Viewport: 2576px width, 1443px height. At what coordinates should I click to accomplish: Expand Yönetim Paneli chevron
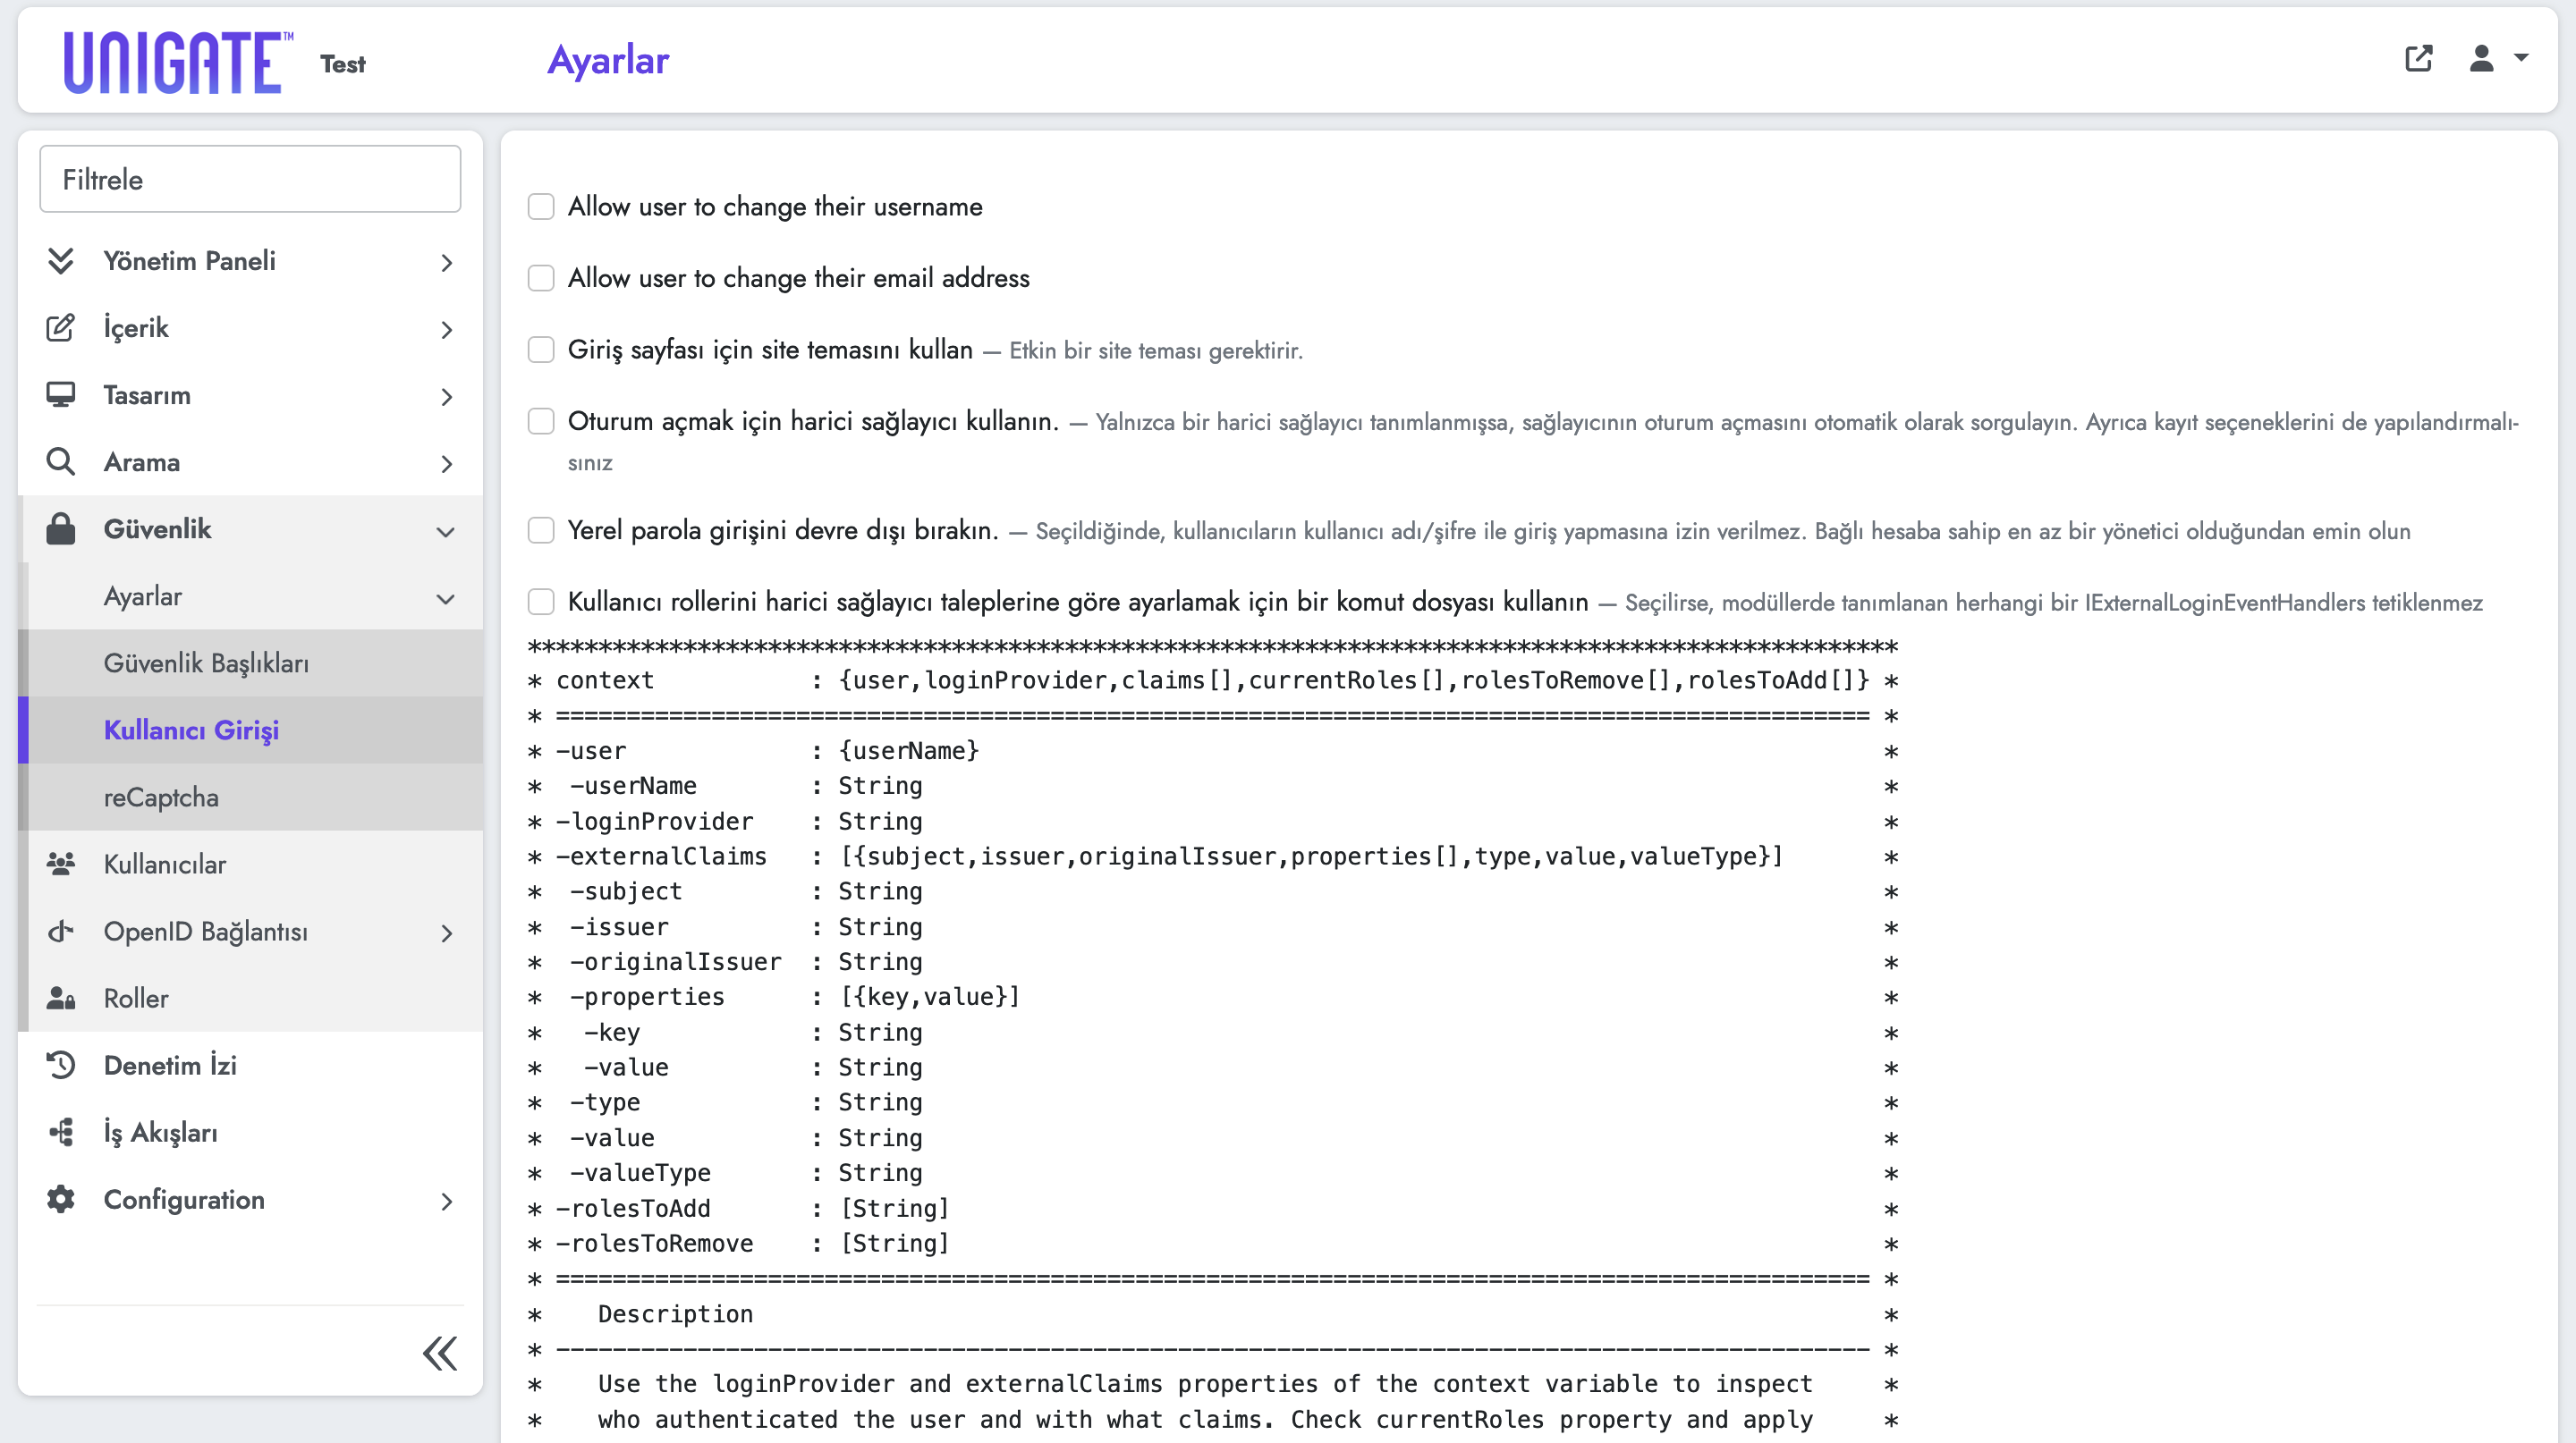446,263
